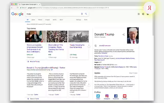Open the Crossing the Swamp painting thumbnail

tap(79, 37)
